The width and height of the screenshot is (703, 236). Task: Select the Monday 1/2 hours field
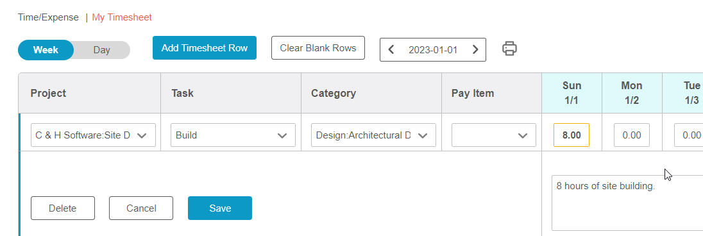click(632, 135)
